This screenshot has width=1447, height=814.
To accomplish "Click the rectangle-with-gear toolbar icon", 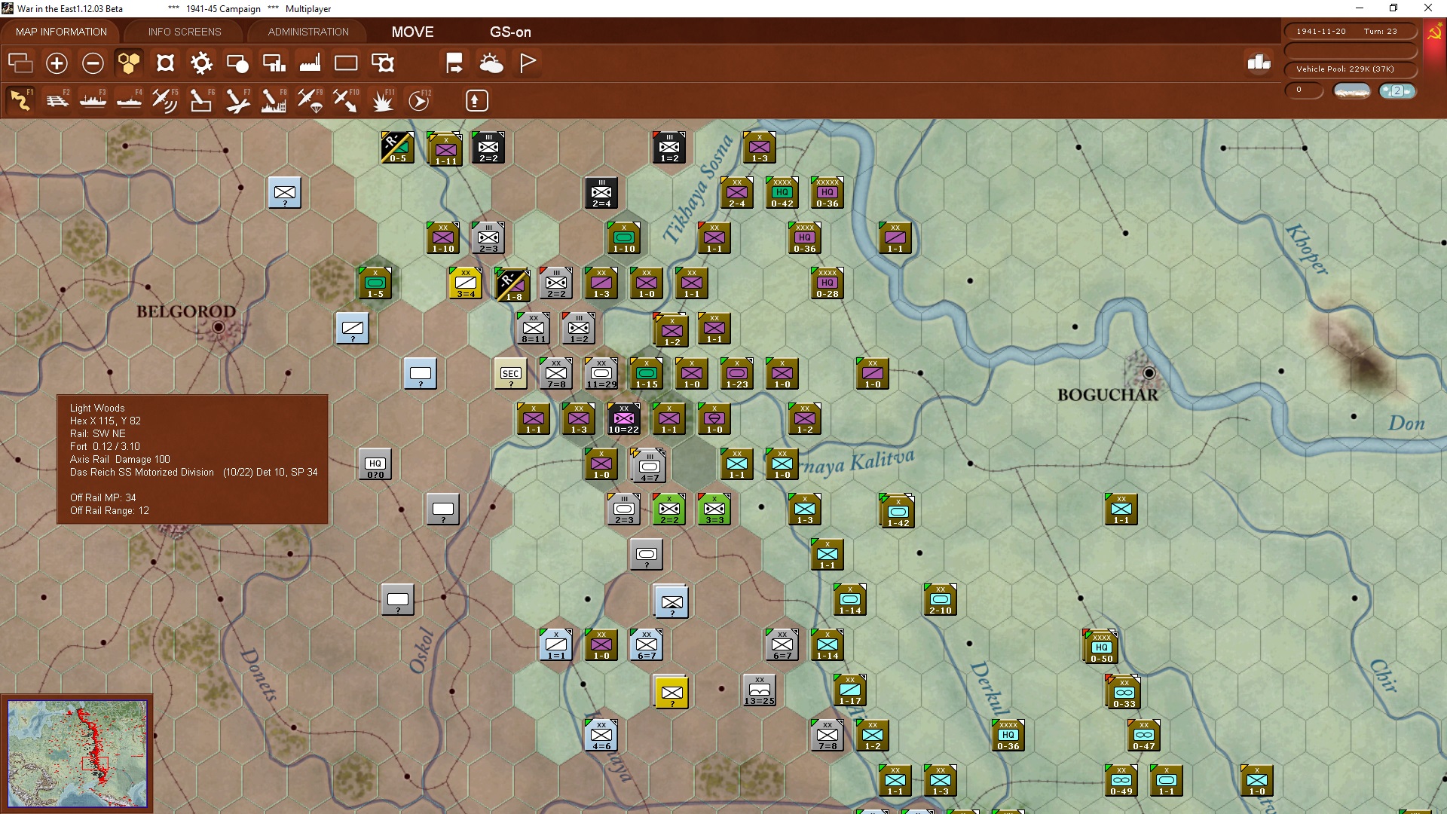I will coord(383,63).
